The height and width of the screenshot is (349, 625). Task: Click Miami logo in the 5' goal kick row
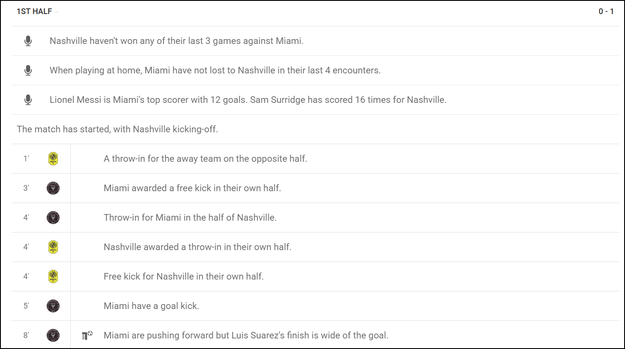(53, 306)
